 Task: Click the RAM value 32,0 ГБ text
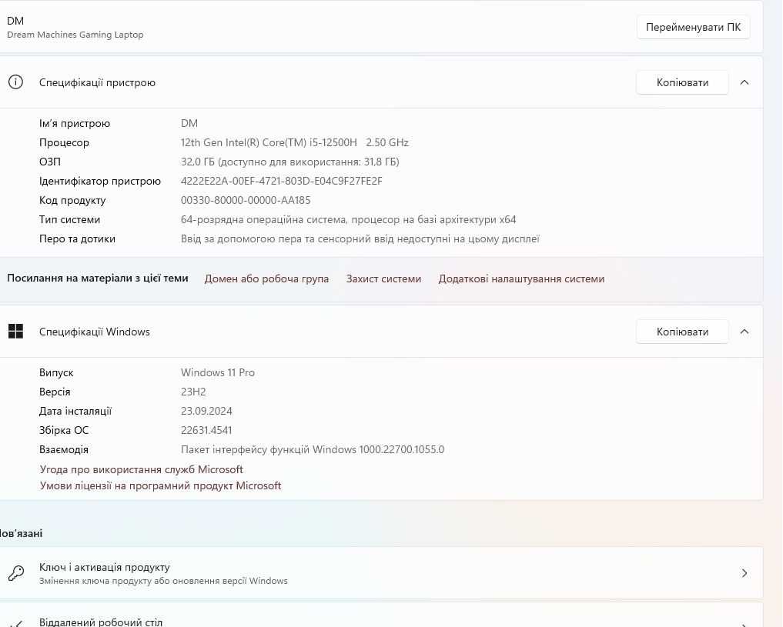tap(290, 162)
